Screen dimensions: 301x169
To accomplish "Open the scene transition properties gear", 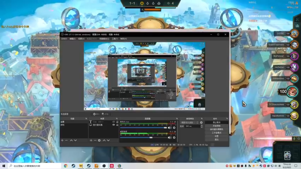I will [201, 122].
